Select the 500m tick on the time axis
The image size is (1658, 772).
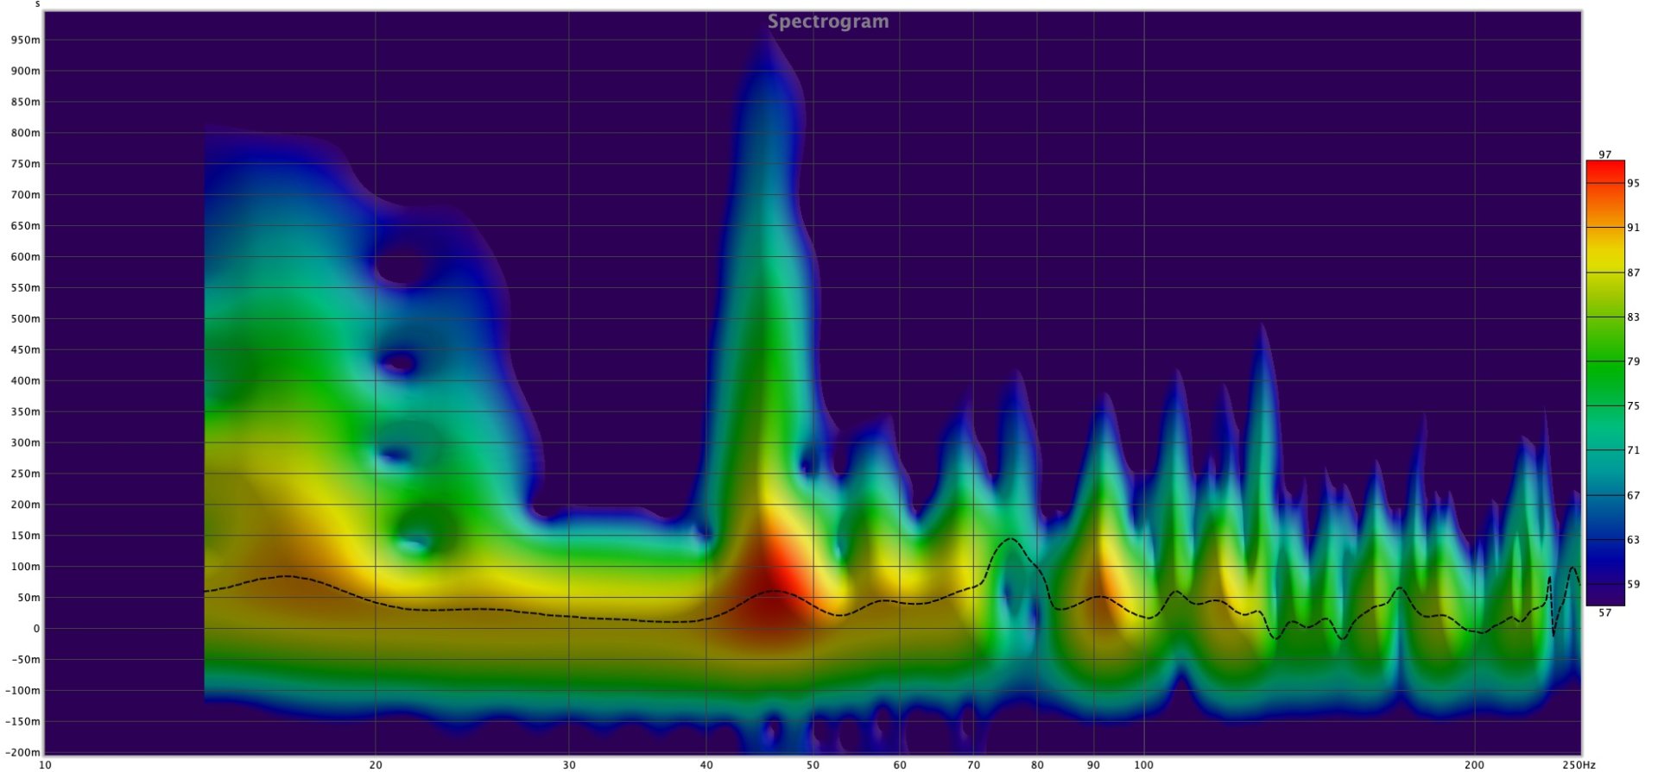[25, 319]
